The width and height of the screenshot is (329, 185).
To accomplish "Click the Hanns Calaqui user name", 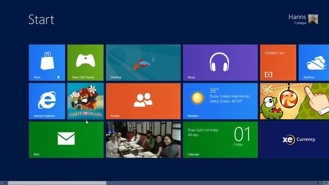I will click(x=297, y=20).
